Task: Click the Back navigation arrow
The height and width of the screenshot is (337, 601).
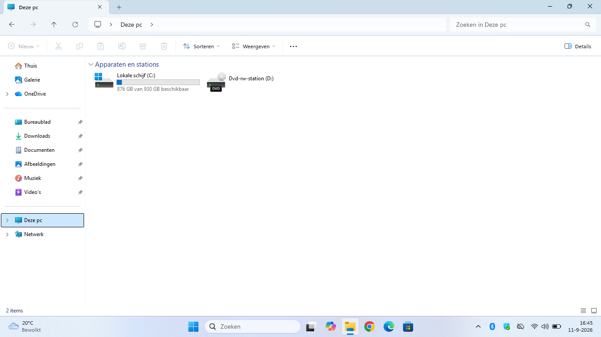Action: (x=12, y=25)
